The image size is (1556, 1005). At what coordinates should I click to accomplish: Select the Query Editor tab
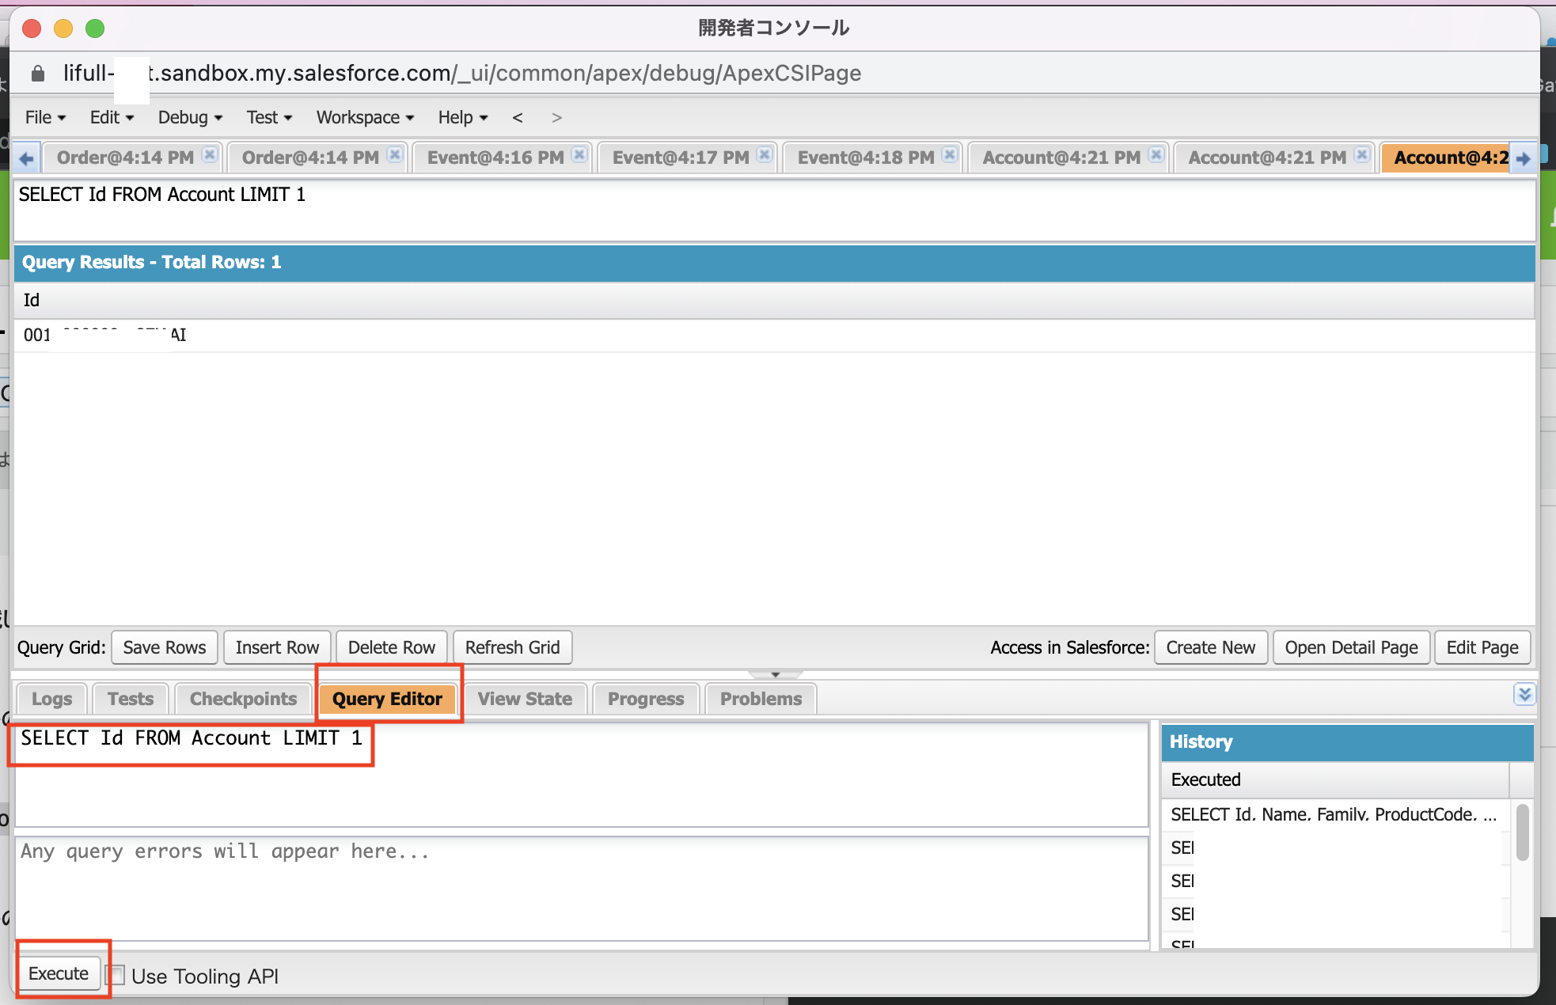[x=387, y=700]
